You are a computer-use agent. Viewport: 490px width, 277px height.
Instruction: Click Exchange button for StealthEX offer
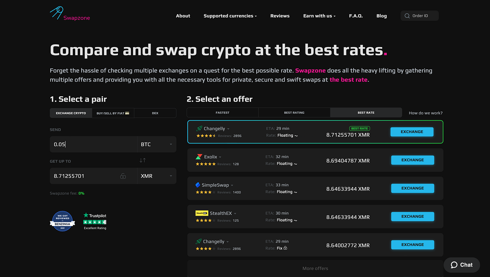413,217
